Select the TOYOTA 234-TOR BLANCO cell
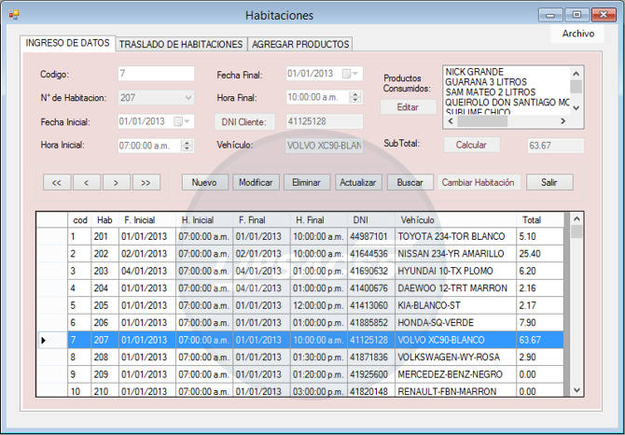625x435 pixels. click(x=455, y=236)
